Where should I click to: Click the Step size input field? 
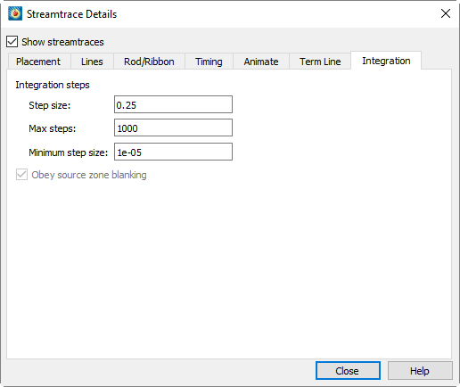173,104
